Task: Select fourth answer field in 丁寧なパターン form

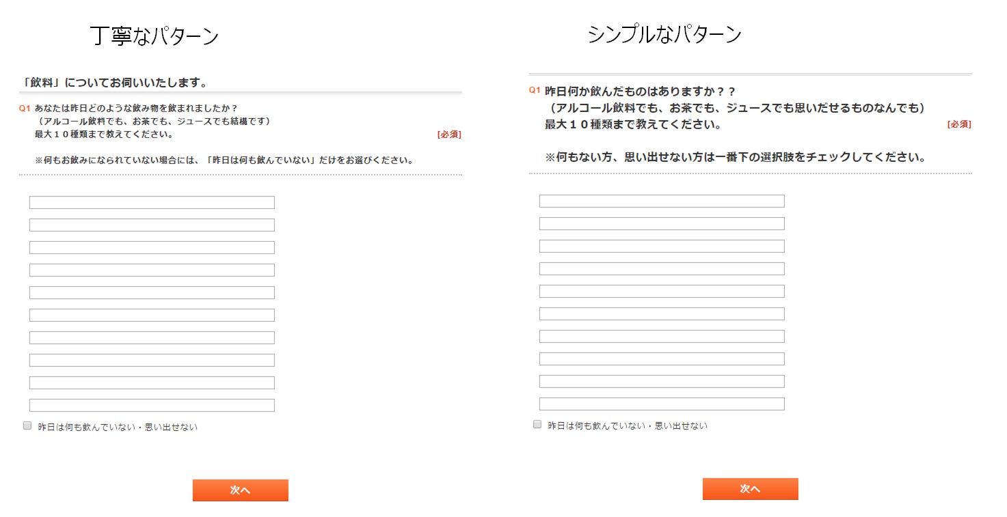Action: (152, 270)
